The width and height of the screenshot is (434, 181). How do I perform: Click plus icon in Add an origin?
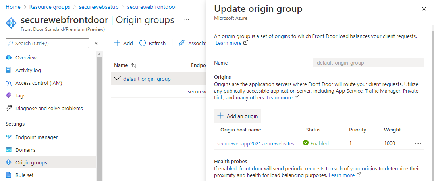pos(220,116)
